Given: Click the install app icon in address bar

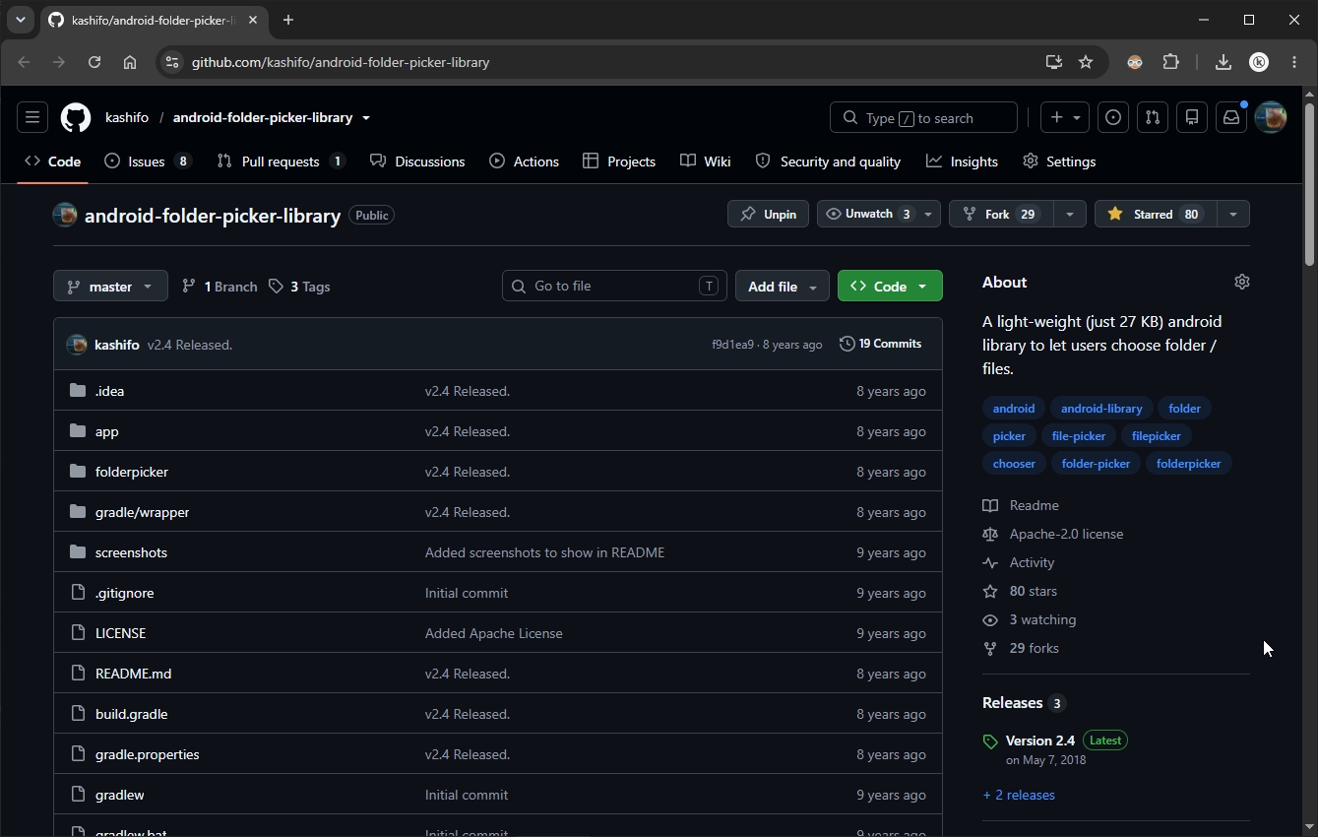Looking at the screenshot, I should (1054, 62).
